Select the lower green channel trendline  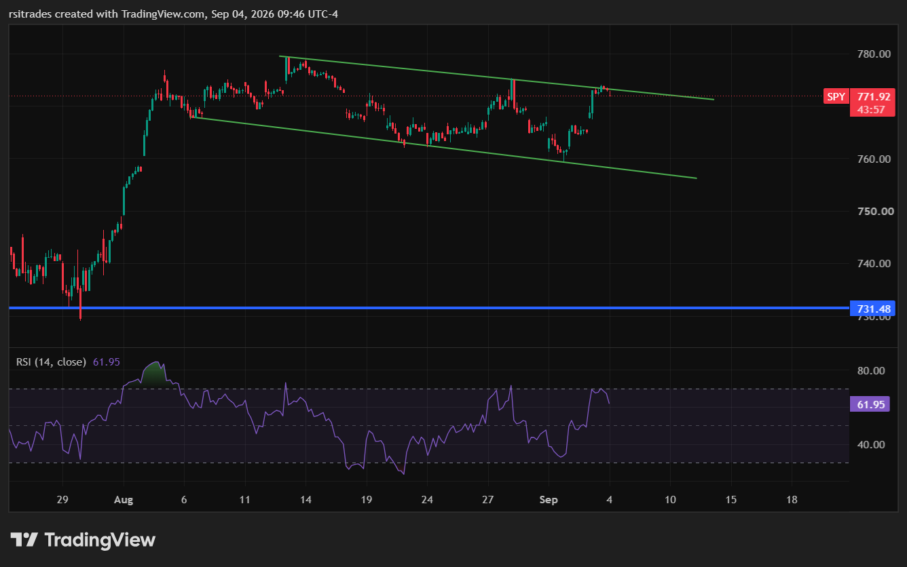445,148
